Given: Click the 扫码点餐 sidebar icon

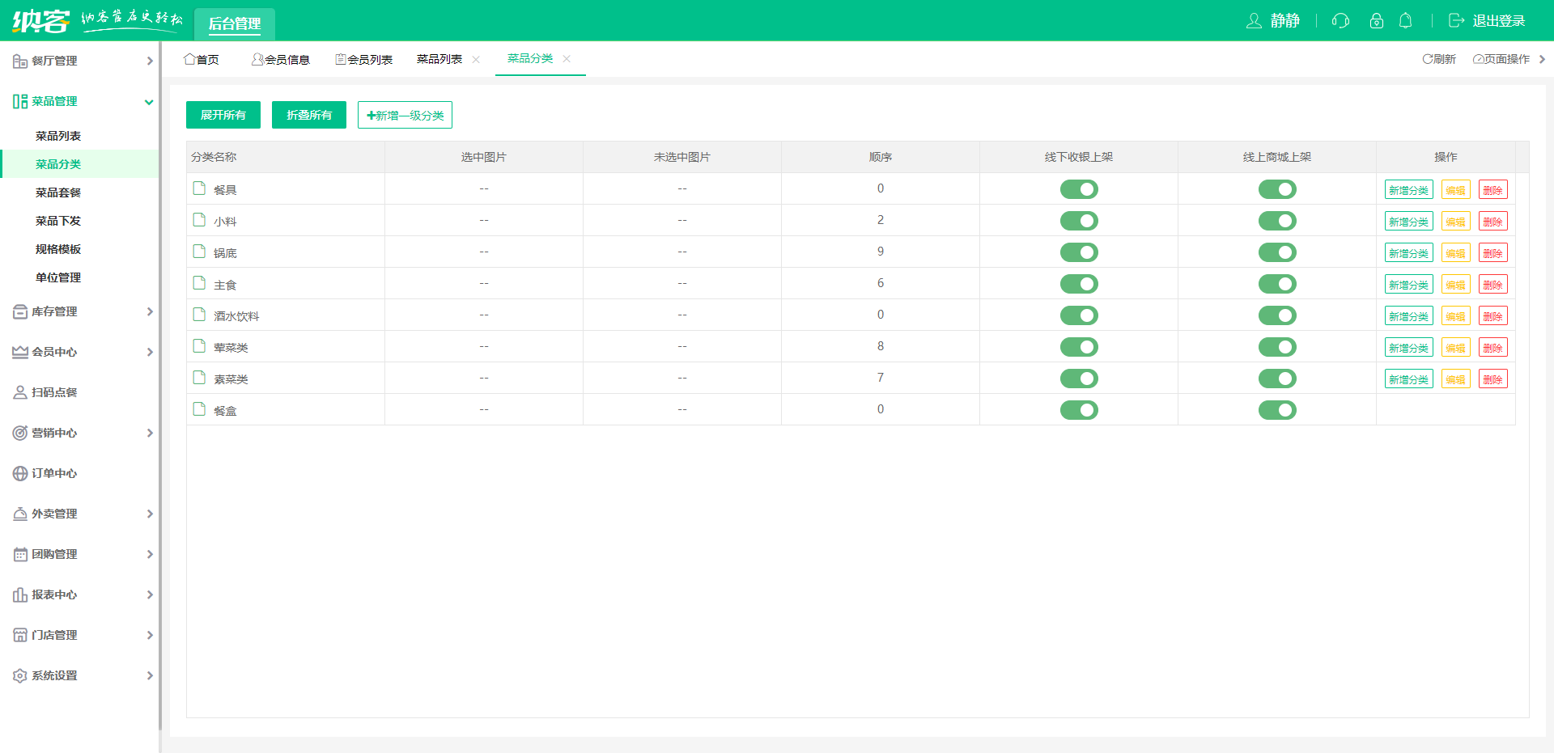Looking at the screenshot, I should [x=20, y=392].
